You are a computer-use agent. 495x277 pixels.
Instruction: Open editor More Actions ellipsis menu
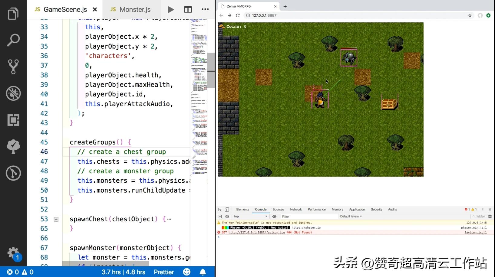point(205,9)
